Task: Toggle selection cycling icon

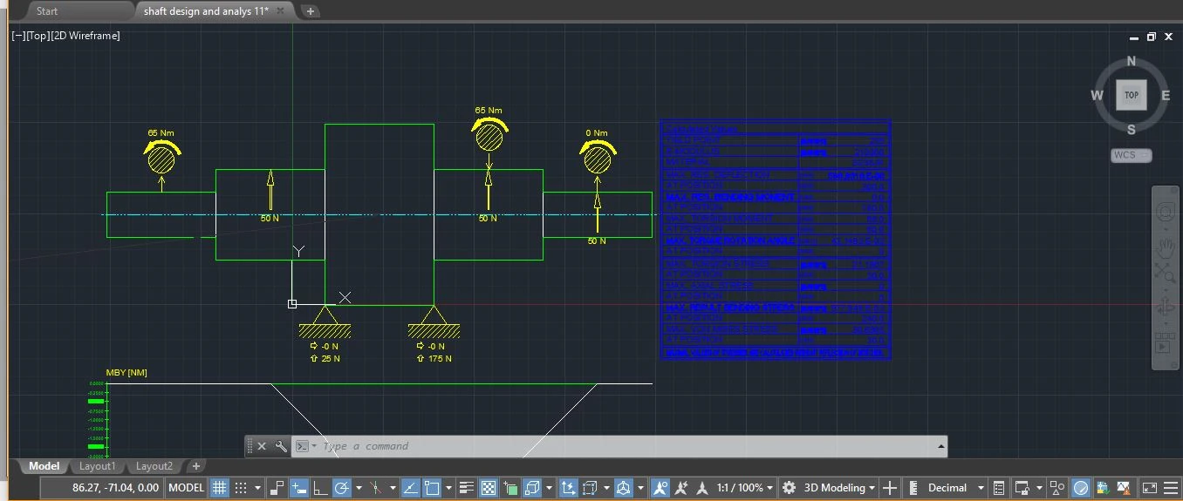Action: 510,488
